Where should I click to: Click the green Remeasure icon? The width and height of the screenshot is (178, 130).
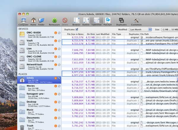click(54, 20)
